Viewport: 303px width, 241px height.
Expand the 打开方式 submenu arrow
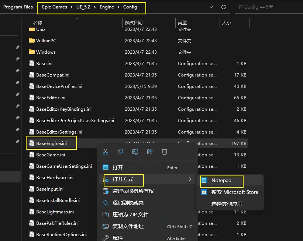point(190,179)
